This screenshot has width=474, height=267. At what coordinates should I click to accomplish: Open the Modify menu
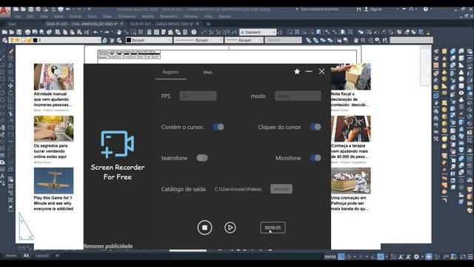(148, 16)
